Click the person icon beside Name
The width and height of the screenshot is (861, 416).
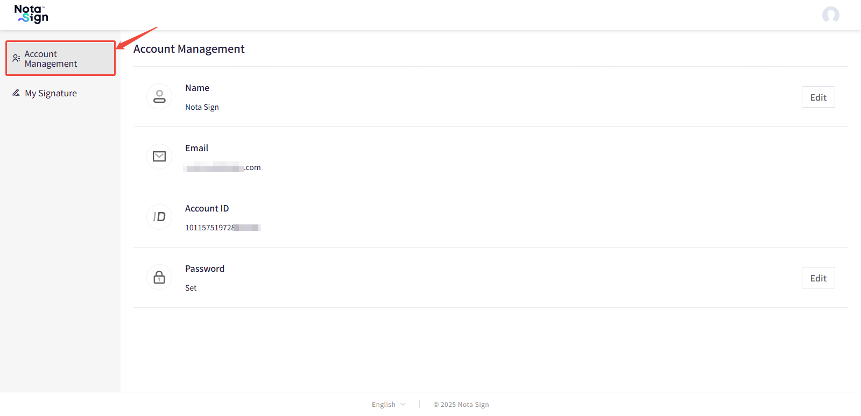pyautogui.click(x=159, y=96)
